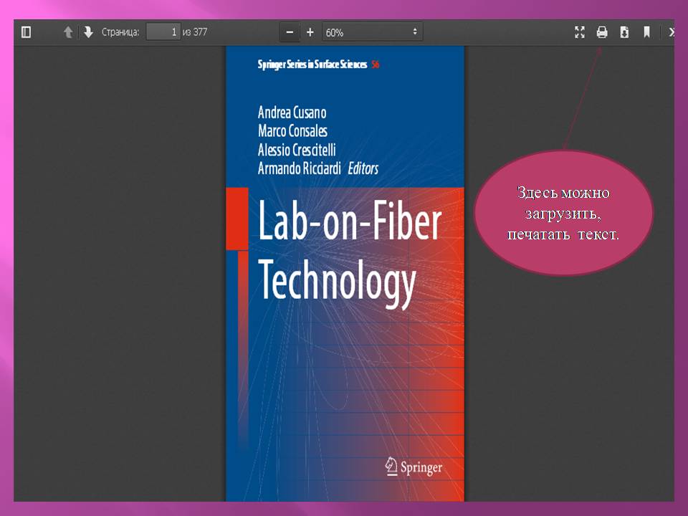
Task: Switch to presentation fullscreen mode
Action: (x=580, y=32)
